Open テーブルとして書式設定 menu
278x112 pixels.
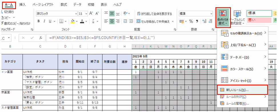(237, 17)
